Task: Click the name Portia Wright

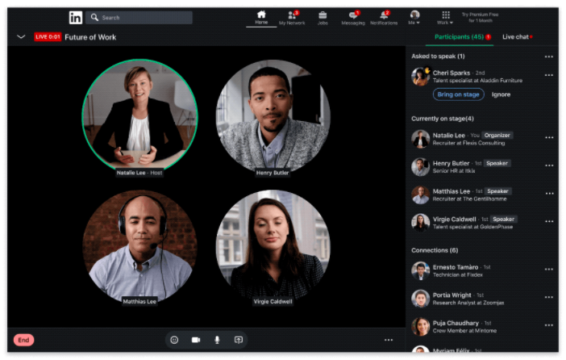Action: pos(452,295)
